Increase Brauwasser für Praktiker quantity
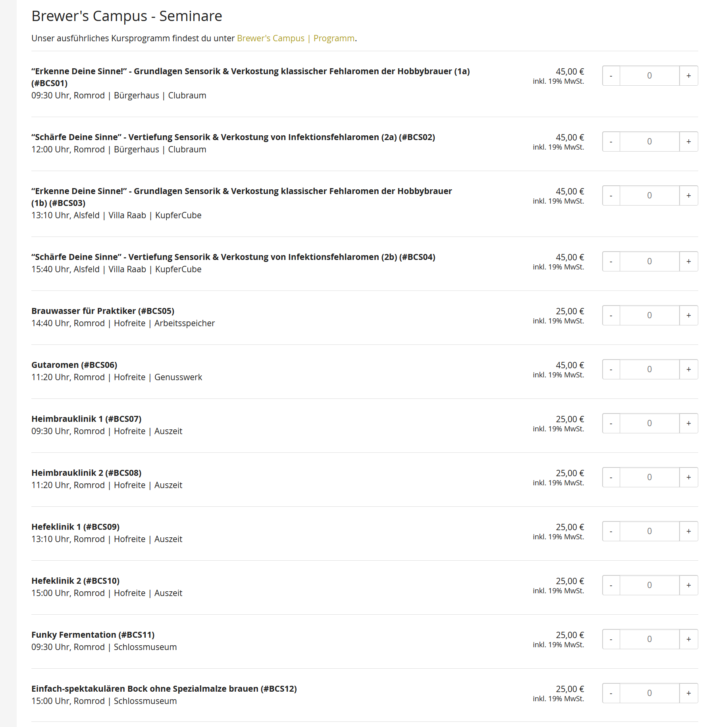The width and height of the screenshot is (707, 727). coord(688,315)
